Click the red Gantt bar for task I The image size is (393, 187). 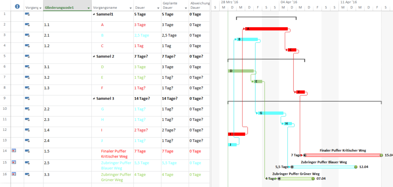pyautogui.click(x=236, y=134)
